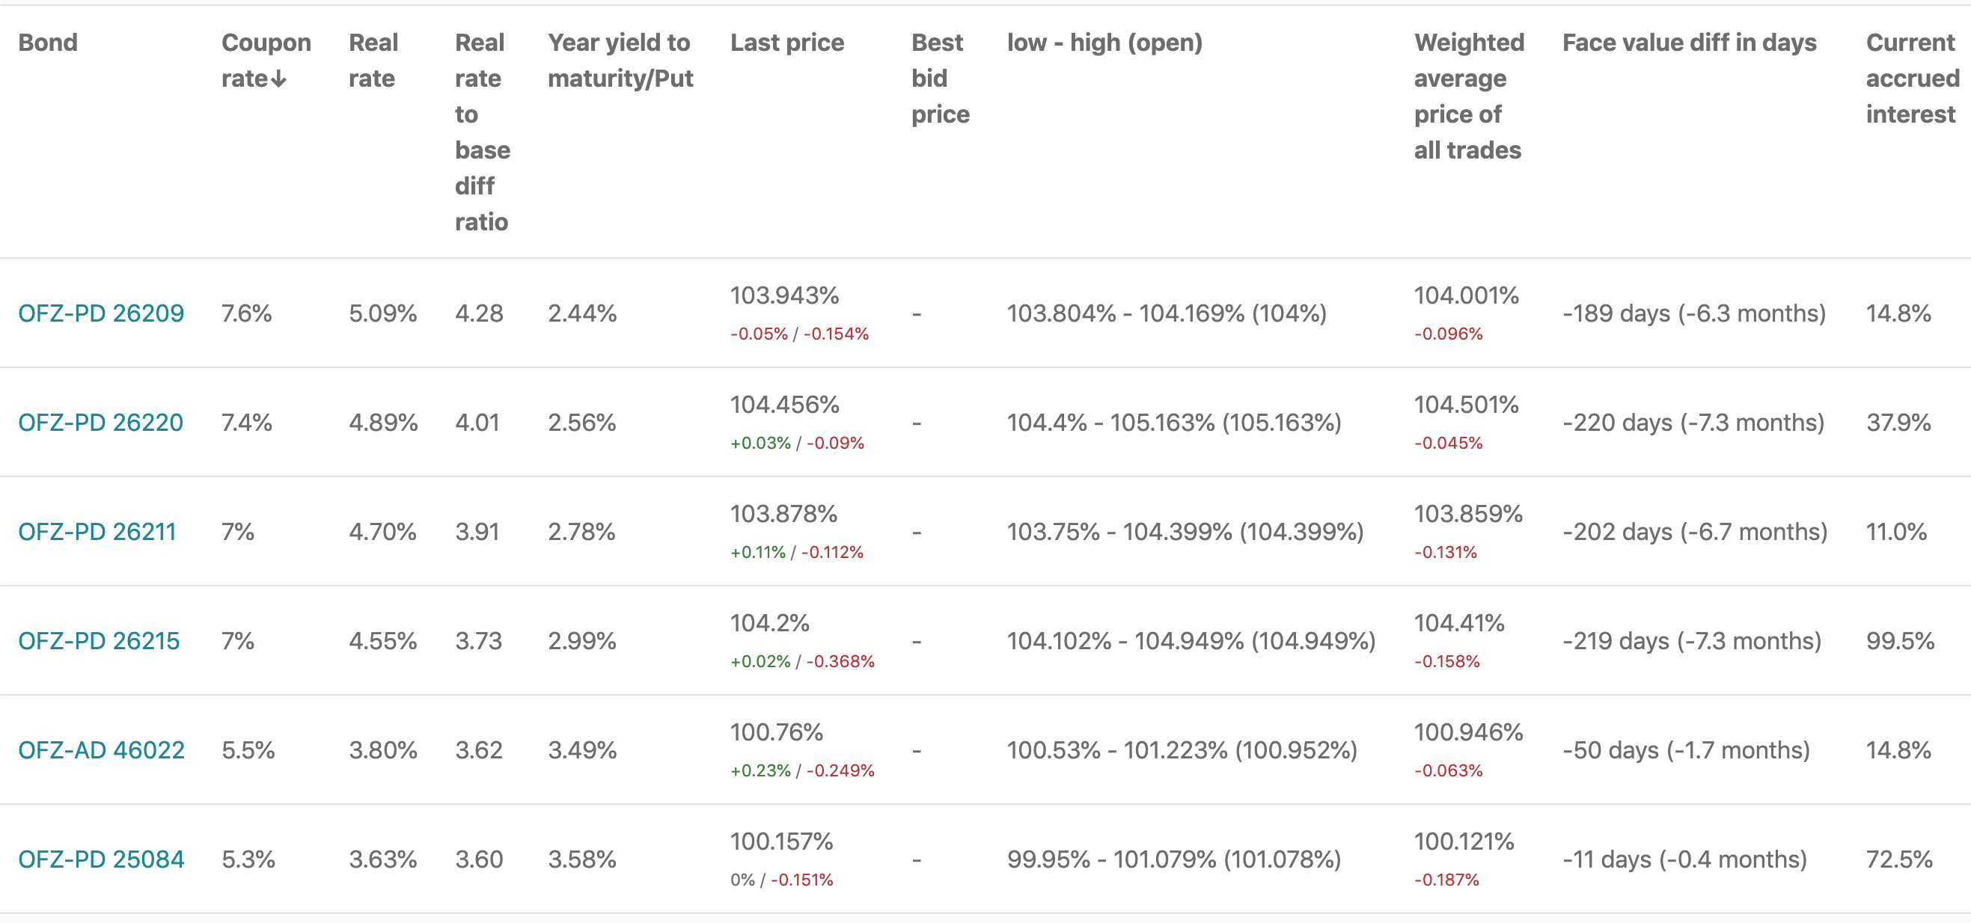Click the -0.187% change of OFZ-PD 25084
The image size is (1971, 923).
point(1449,880)
